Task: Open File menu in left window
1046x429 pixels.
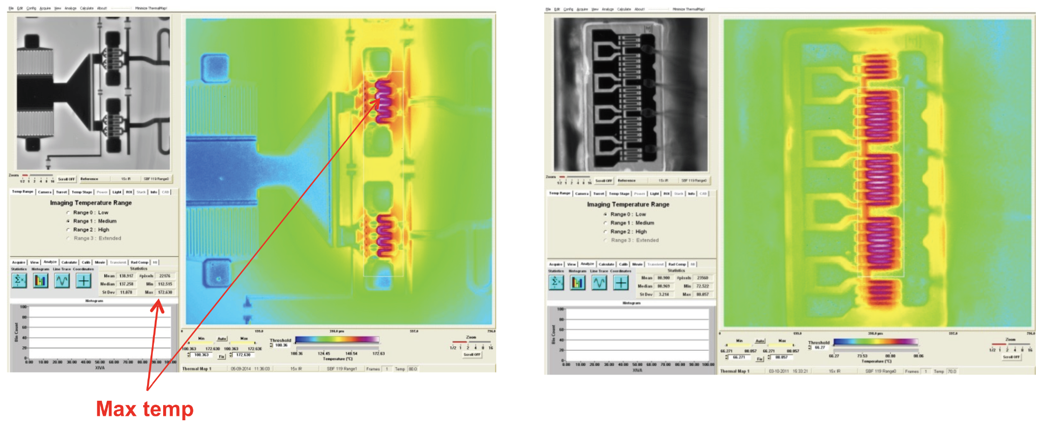Action: (x=11, y=8)
